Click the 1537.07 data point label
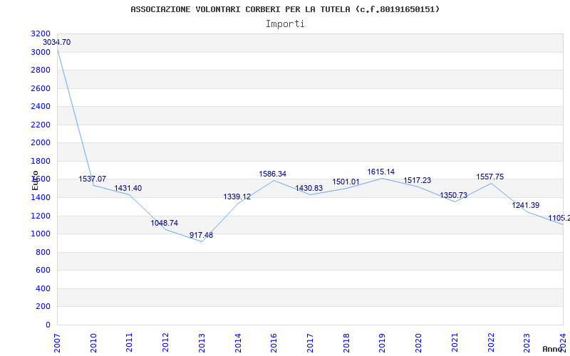This screenshot has height=356, width=570. (x=93, y=179)
